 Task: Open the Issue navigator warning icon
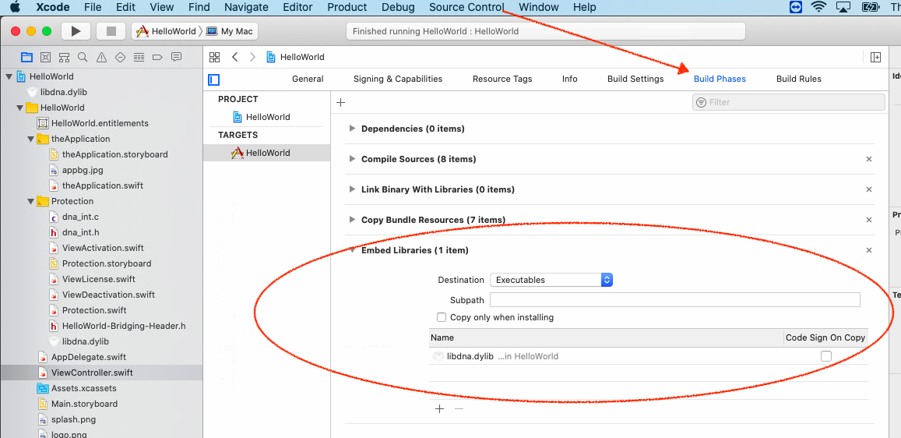[102, 57]
